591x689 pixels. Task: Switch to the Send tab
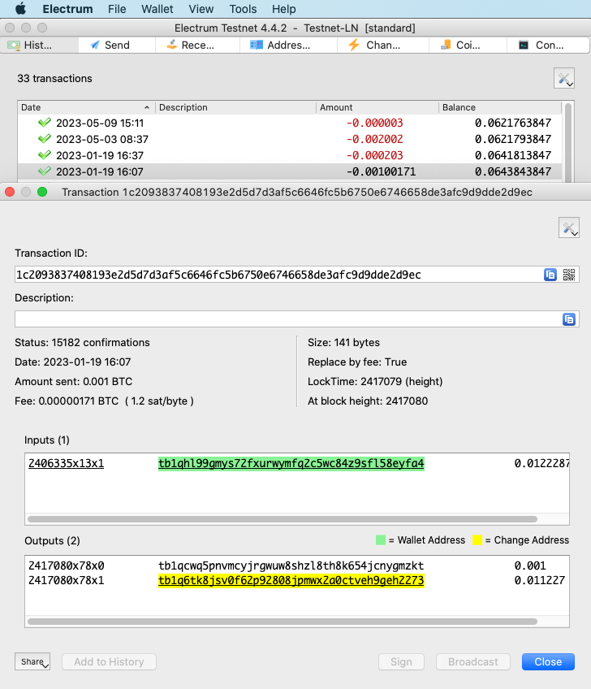[x=117, y=45]
